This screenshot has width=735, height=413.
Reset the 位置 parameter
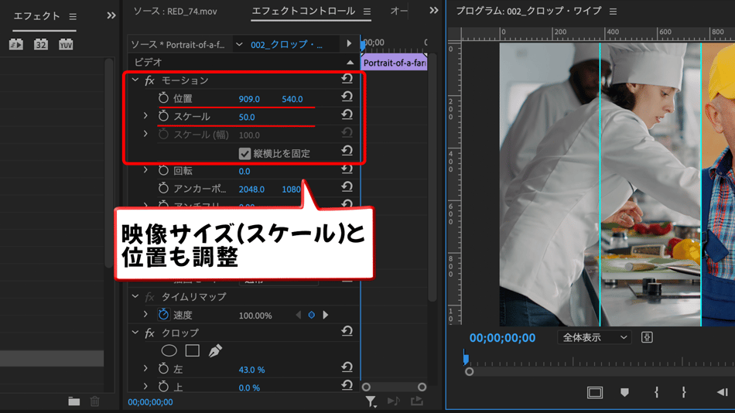(347, 97)
